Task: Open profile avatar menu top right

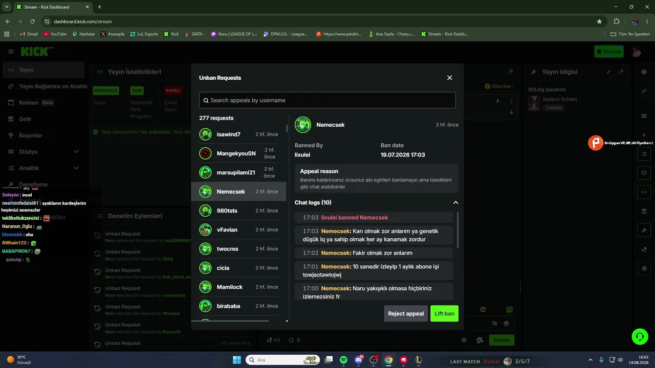Action: [637, 51]
